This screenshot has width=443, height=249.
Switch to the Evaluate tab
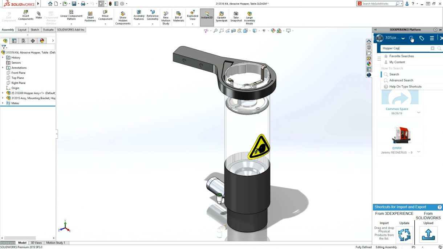48,30
